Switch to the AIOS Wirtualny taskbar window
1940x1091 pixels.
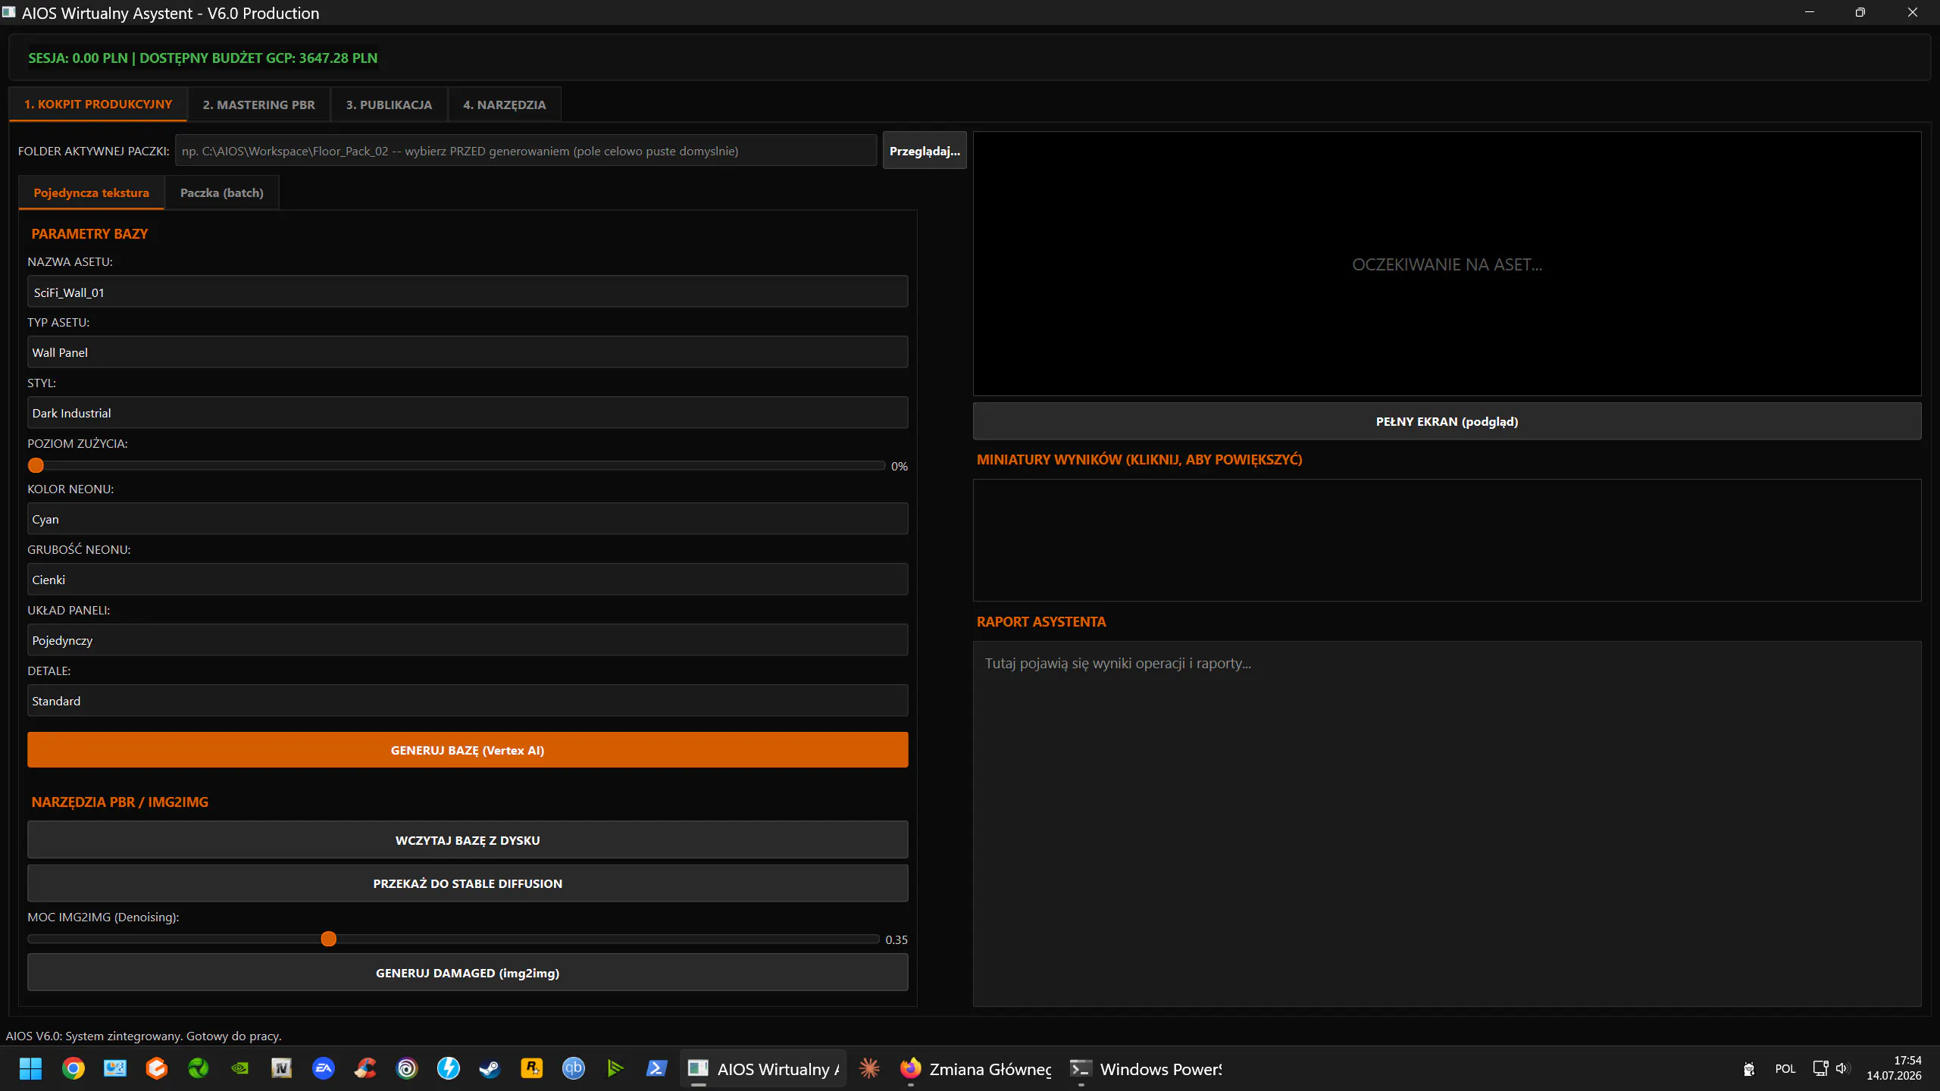tap(763, 1068)
